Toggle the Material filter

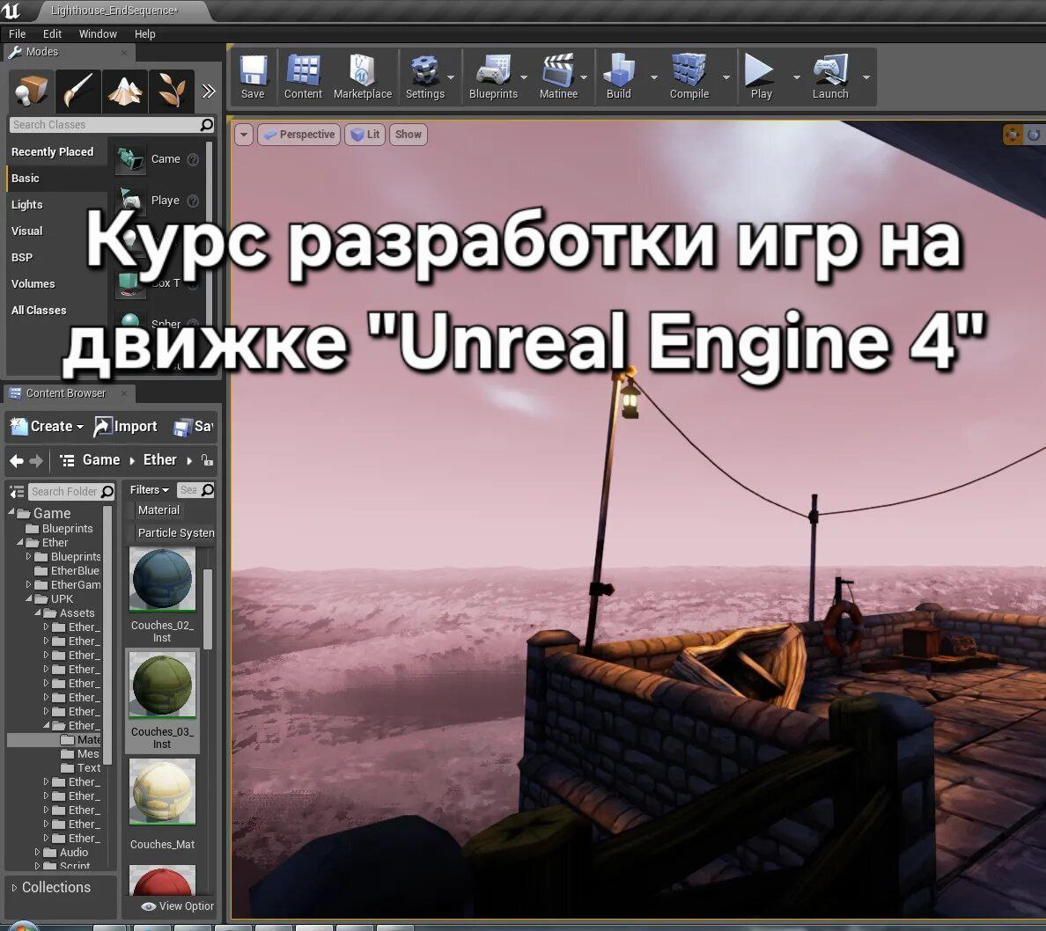[158, 510]
